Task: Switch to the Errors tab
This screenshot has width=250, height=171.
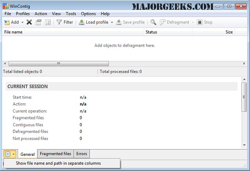Action: coord(82,154)
